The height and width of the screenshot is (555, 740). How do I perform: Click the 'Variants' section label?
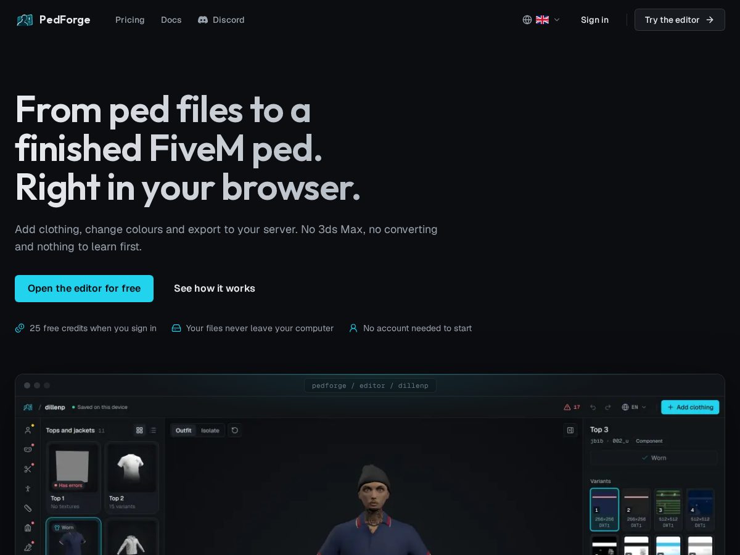601,481
